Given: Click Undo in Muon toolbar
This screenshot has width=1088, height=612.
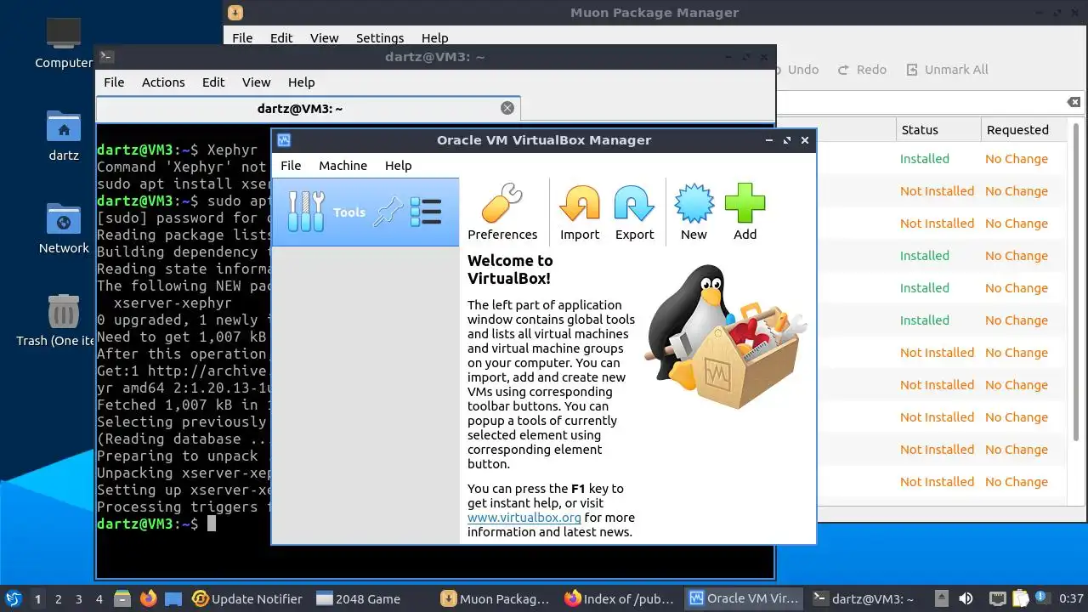Looking at the screenshot, I should tap(795, 70).
